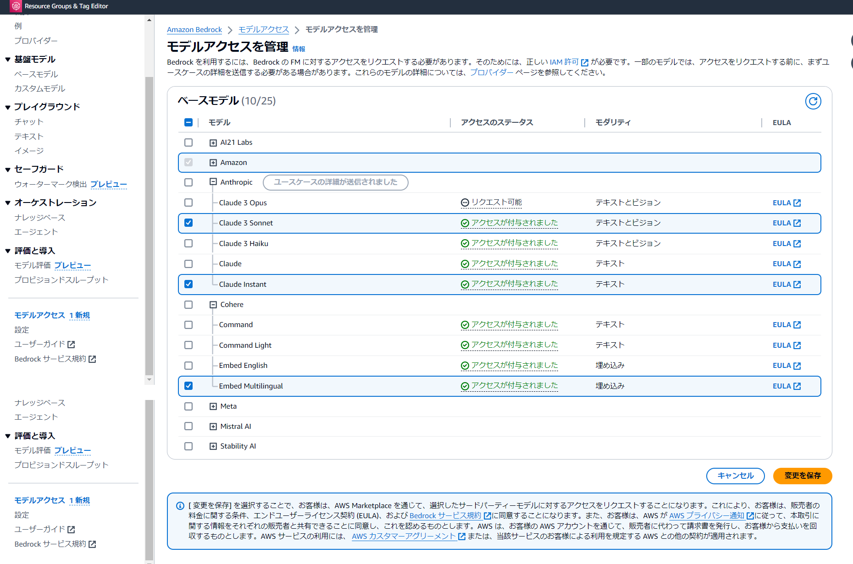
Task: Click the request-available status icon for Claude 3 Opus
Action: pyautogui.click(x=465, y=202)
